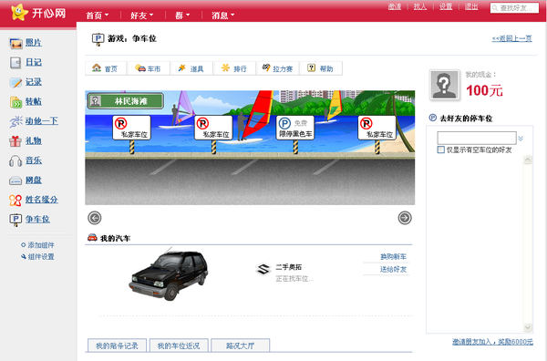Screen dimensions: 547x361
Task: Click the black 二手奥拓 car image
Action: point(169,274)
